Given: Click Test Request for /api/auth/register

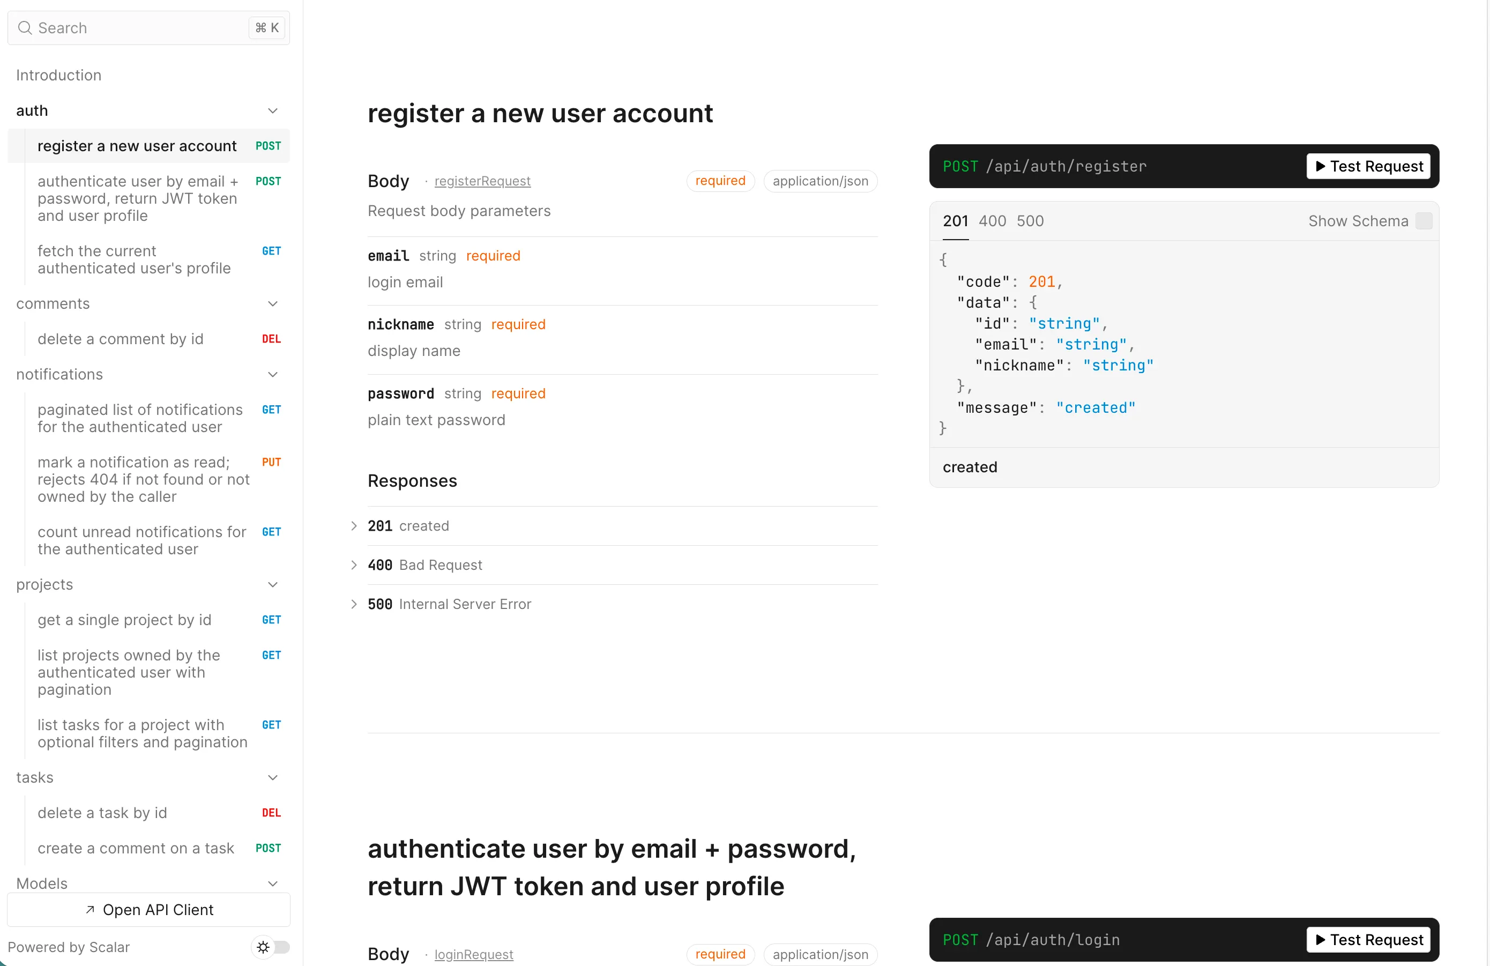Looking at the screenshot, I should tap(1368, 166).
